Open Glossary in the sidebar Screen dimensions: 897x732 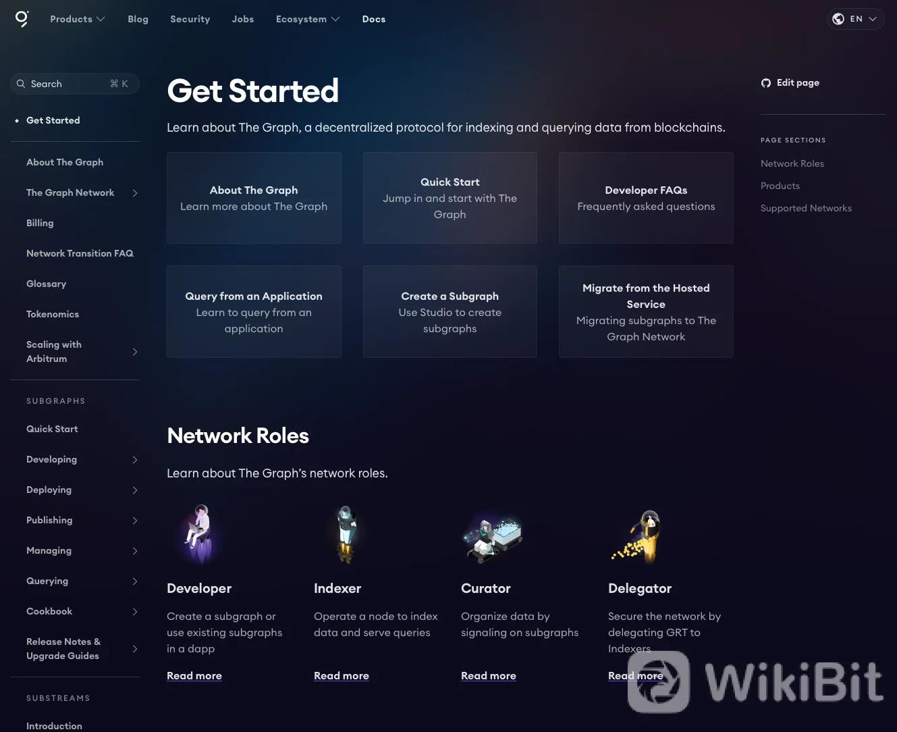[x=47, y=284]
